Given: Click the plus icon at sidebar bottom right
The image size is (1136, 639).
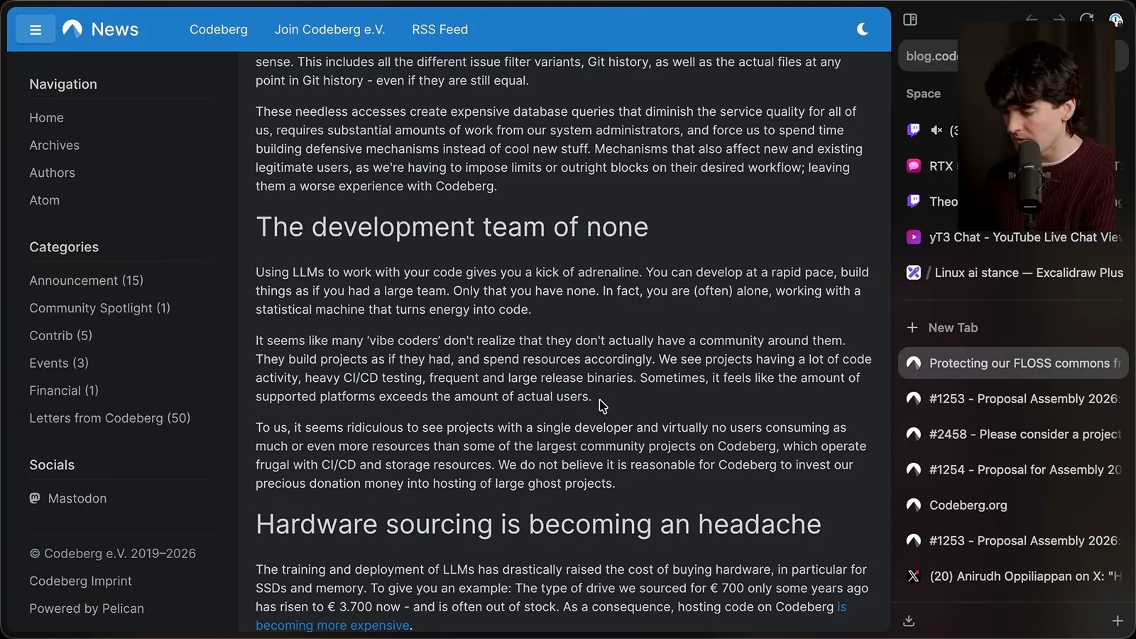Looking at the screenshot, I should pos(1118,621).
